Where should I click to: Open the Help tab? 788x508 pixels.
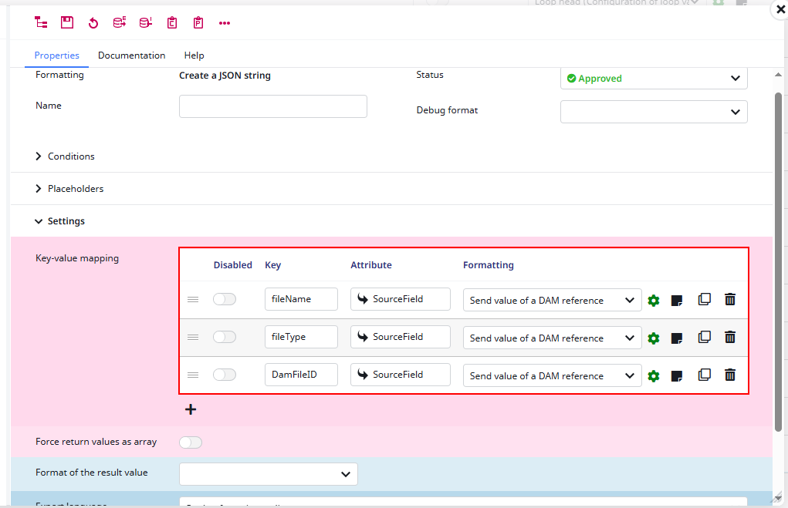pos(194,55)
